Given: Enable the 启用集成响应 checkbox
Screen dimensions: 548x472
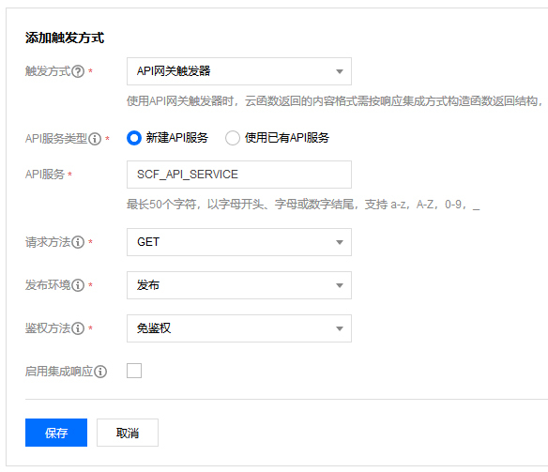Looking at the screenshot, I should click(134, 371).
